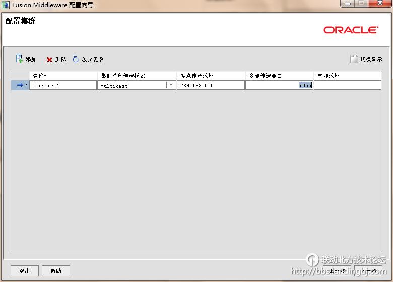393x282 pixels.
Task: Click the empty cluster address field
Action: coord(348,85)
